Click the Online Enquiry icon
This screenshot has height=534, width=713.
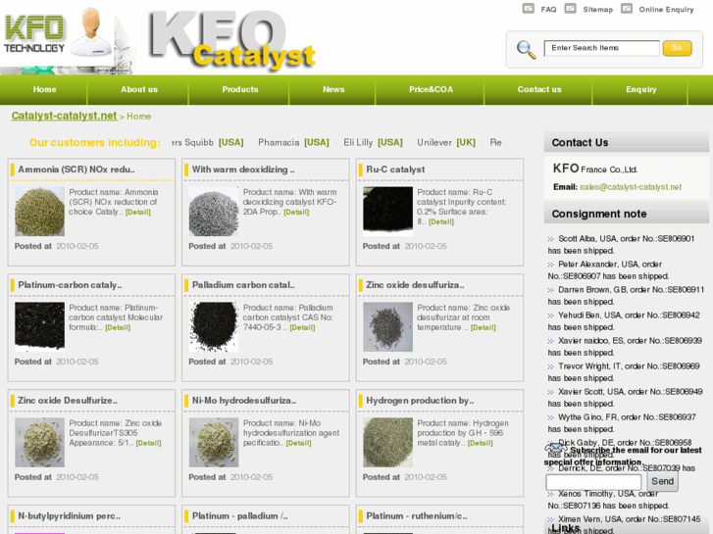pos(627,9)
